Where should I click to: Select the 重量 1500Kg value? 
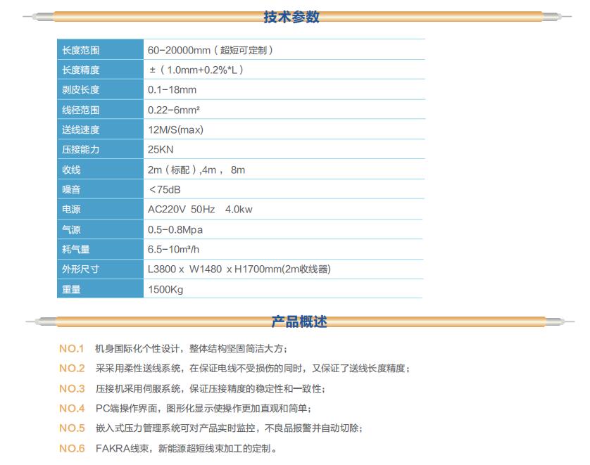click(x=166, y=289)
